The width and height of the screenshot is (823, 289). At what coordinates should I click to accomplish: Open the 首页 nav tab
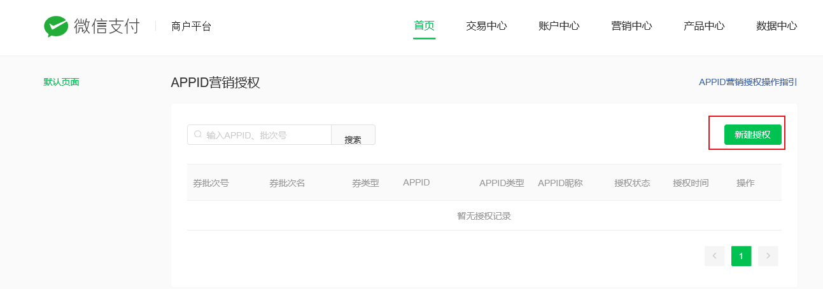click(424, 26)
